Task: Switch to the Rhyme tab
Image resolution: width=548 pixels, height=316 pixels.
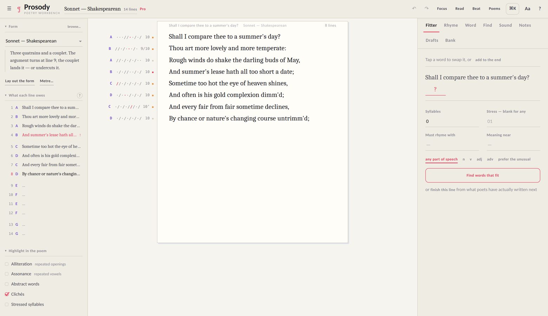Action: point(451,25)
